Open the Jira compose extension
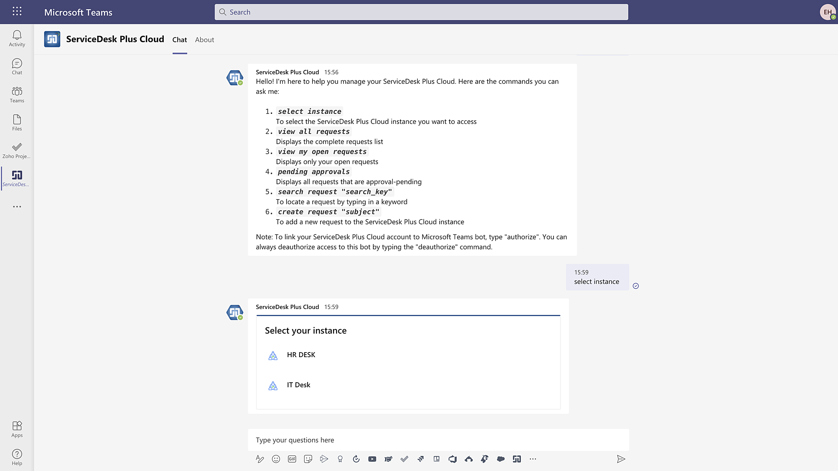This screenshot has width=838, height=471. 420,459
